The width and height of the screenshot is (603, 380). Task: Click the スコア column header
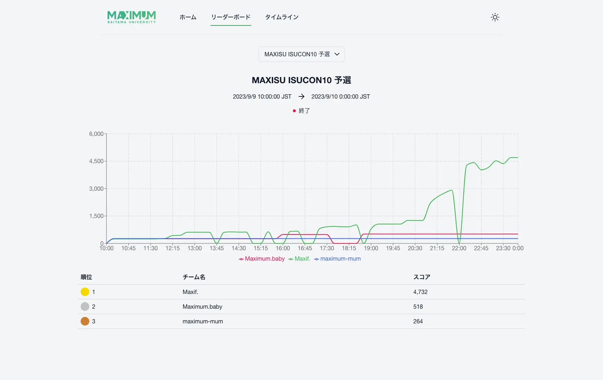pyautogui.click(x=422, y=277)
